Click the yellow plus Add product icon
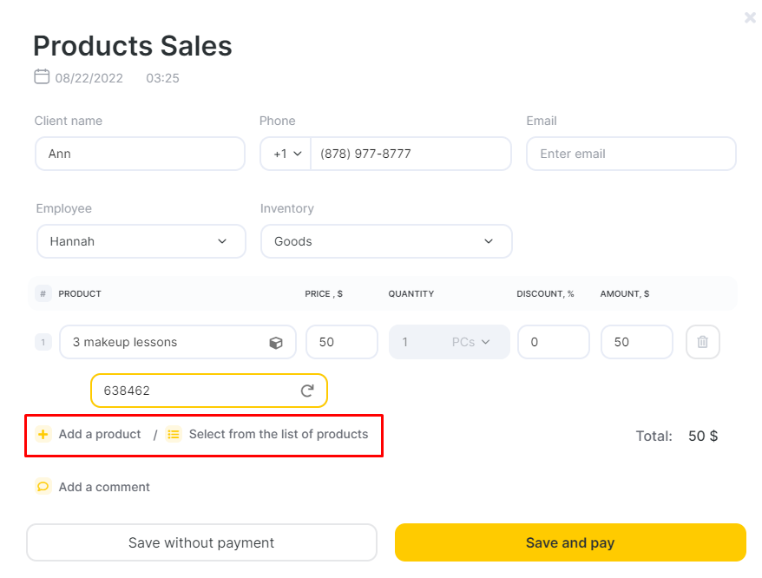762x578 pixels. pos(43,434)
